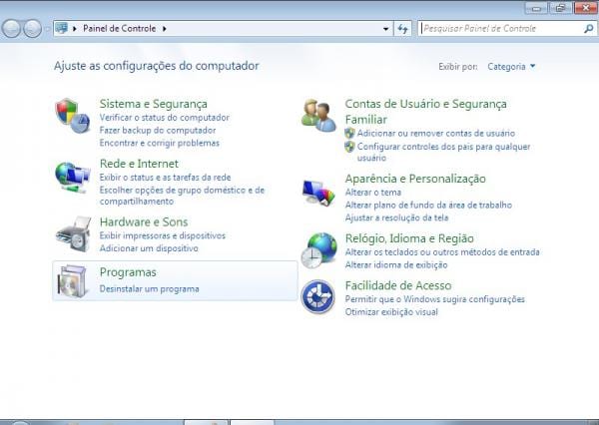Screen dimensions: 599x425
Task: Click Exibir o status e as tarefas da rede
Action: coord(165,178)
